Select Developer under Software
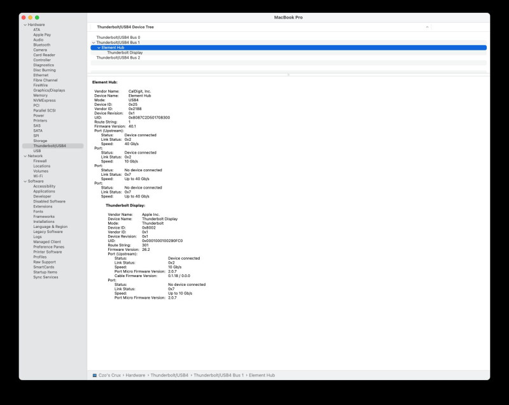 [42, 197]
